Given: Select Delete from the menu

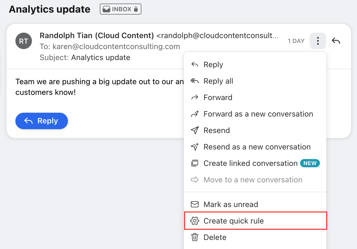Looking at the screenshot, I should tap(215, 237).
